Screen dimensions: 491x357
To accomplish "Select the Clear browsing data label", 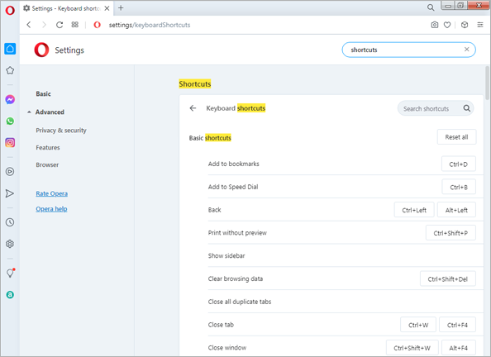I will pos(236,278).
